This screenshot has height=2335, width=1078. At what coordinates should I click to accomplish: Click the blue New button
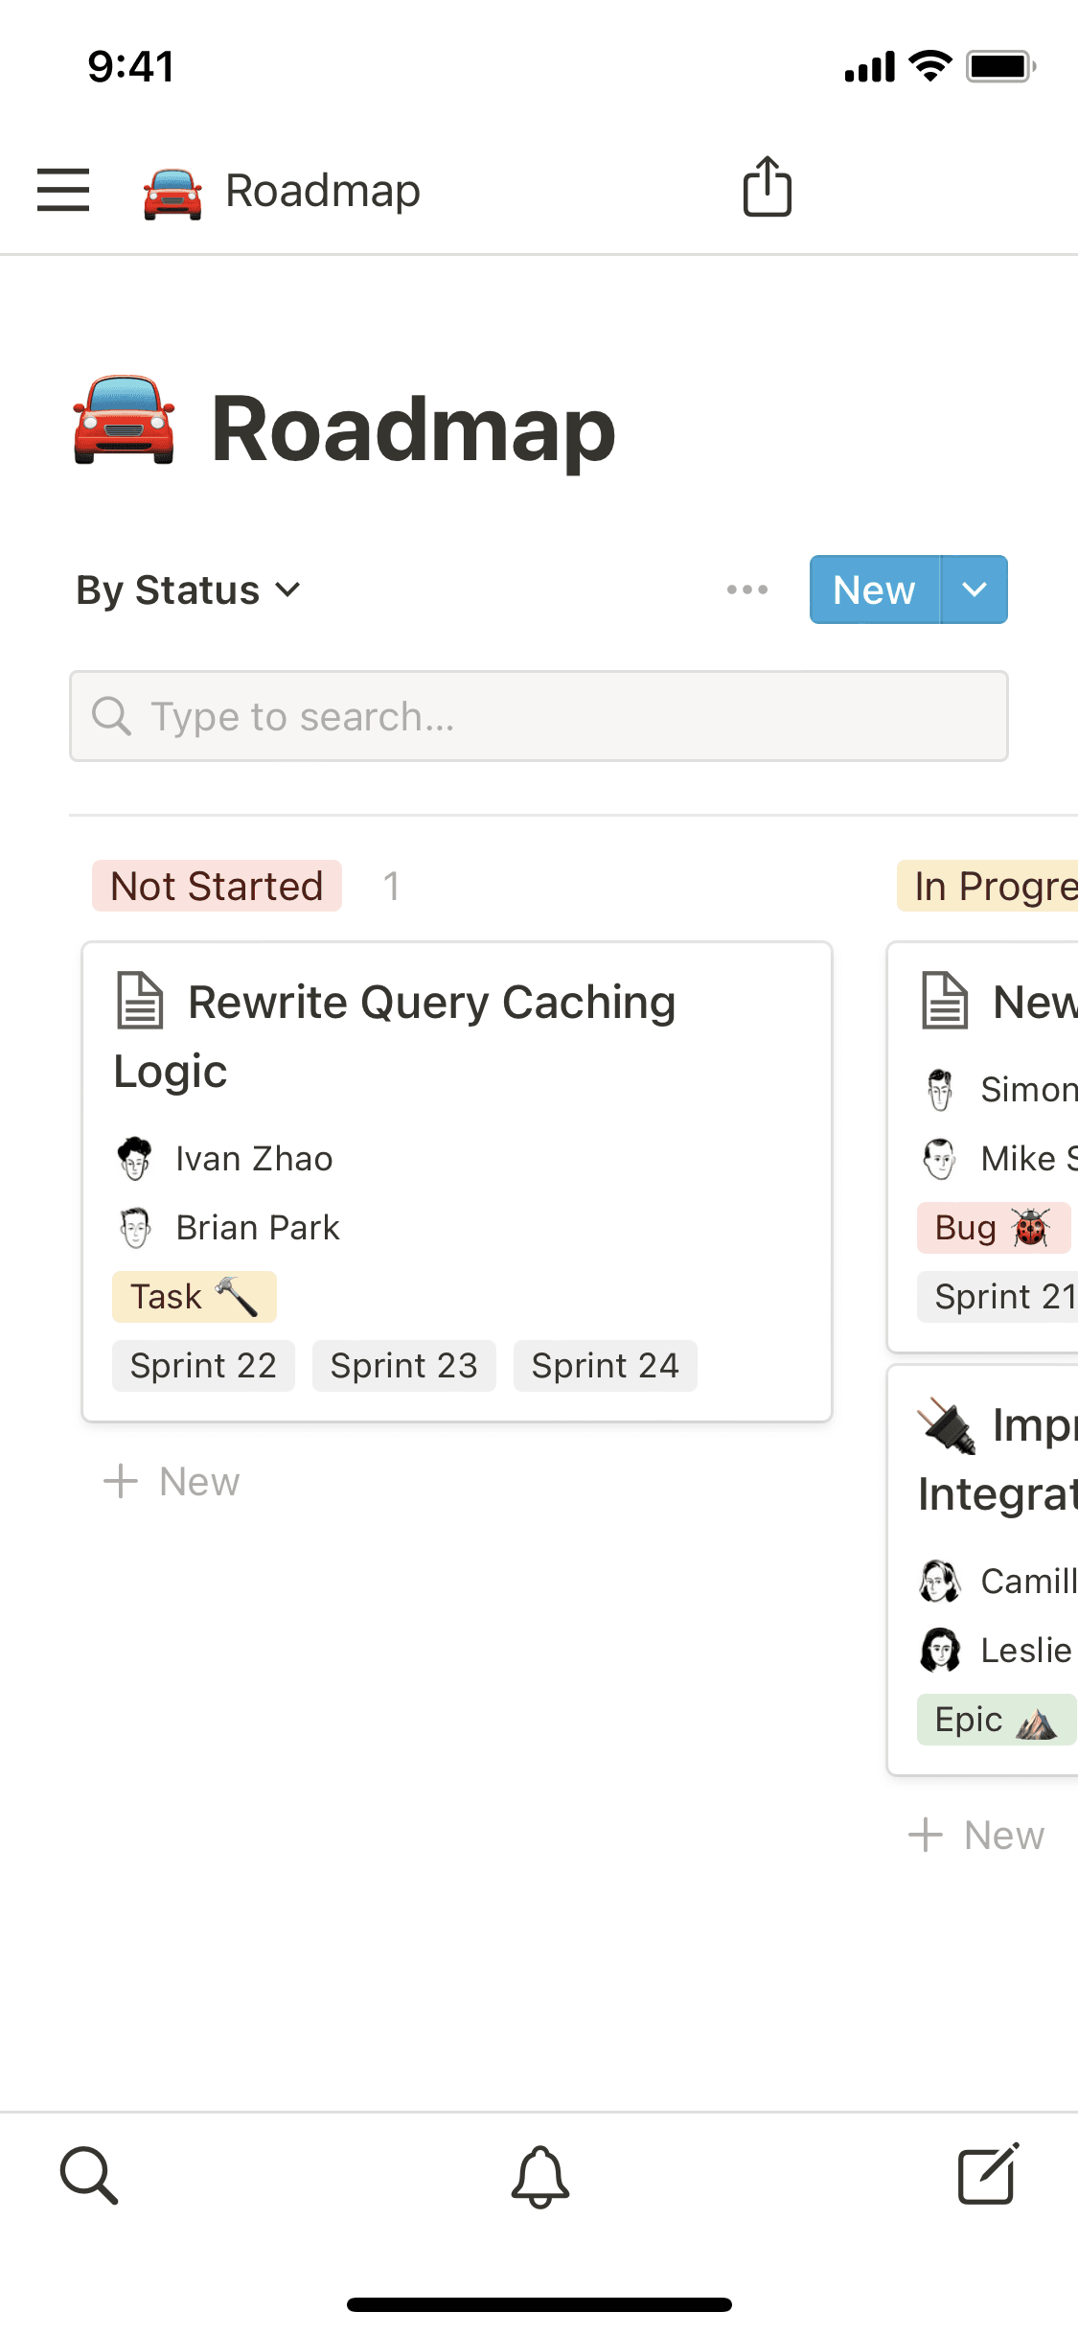coord(874,590)
